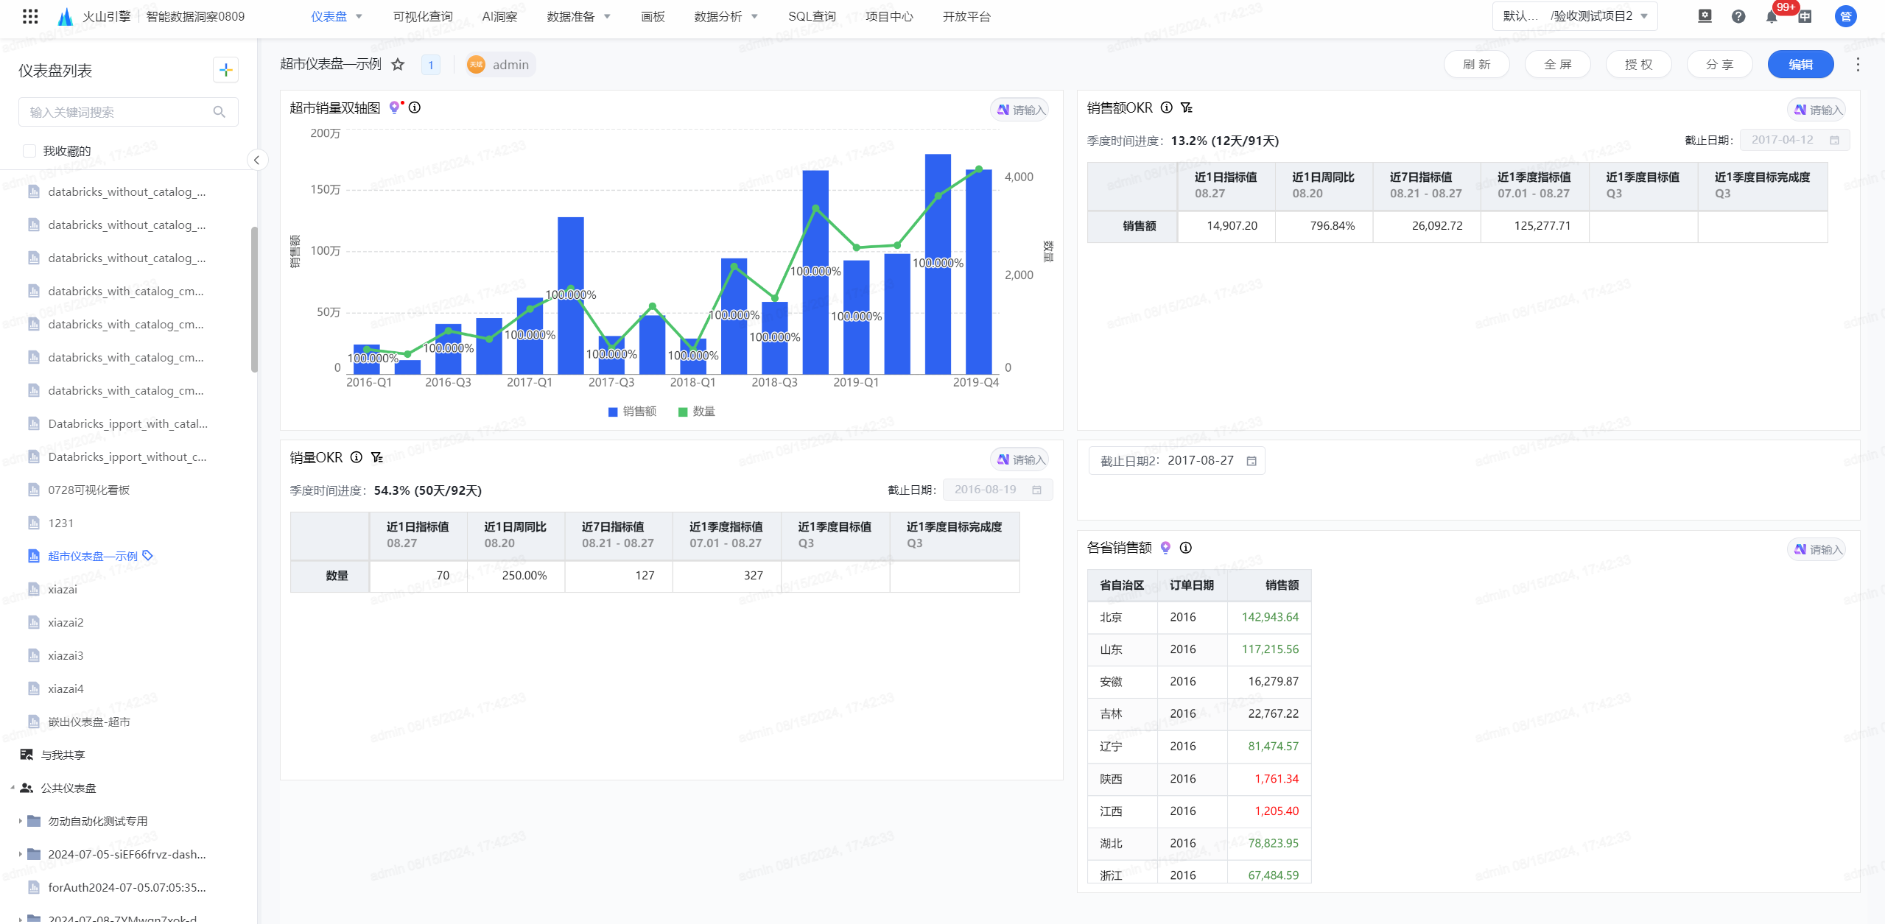Click the sidebar vertical scrollbar
This screenshot has height=924, width=1885.
click(254, 298)
